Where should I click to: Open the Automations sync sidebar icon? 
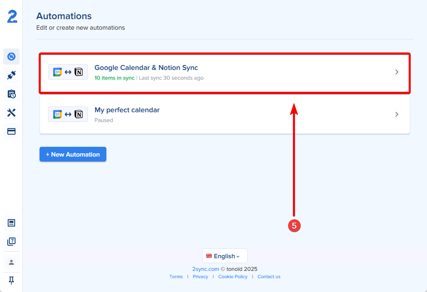pos(11,57)
